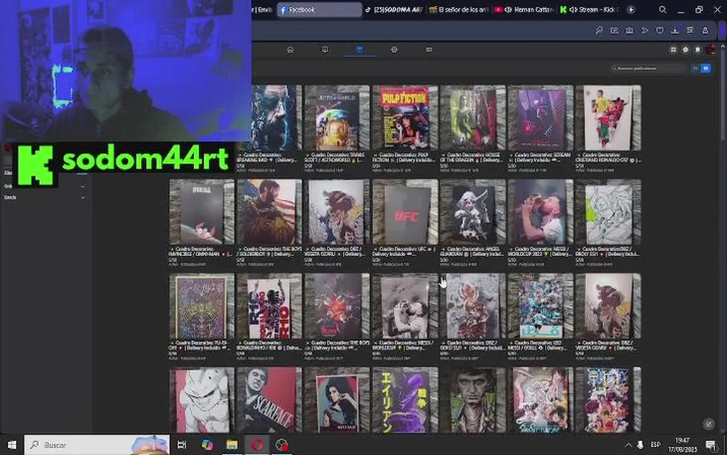Open the Invincible Omni-Man poster listing
Viewport: 727px width, 455px height.
click(x=202, y=212)
